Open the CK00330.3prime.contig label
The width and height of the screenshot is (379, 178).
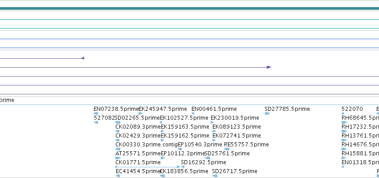coord(147,145)
